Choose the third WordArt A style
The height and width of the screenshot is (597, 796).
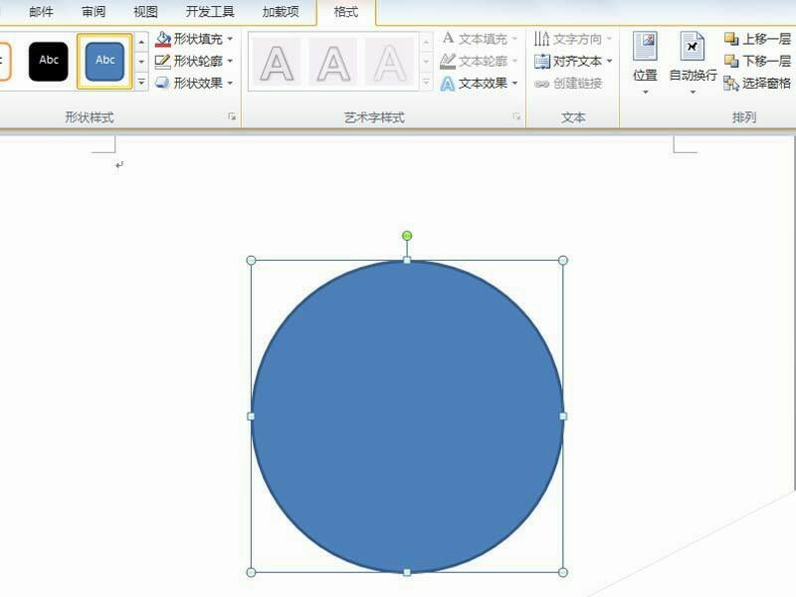point(389,63)
